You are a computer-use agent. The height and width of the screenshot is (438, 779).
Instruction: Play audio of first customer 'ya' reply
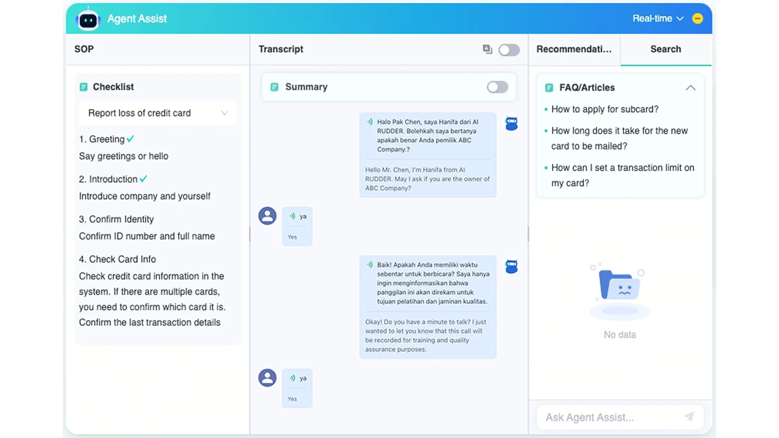tap(292, 216)
